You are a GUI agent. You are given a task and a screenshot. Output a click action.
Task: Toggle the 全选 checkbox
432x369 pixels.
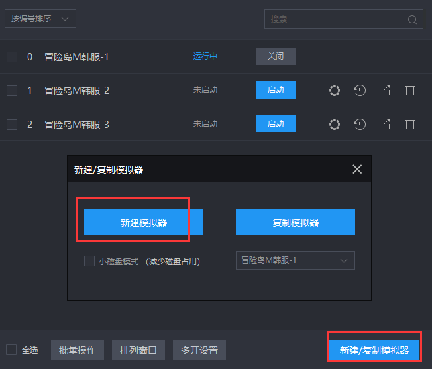11,350
